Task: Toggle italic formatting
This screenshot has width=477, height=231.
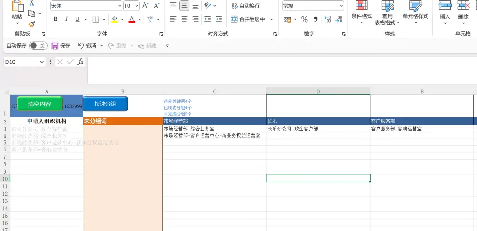Action: (x=66, y=19)
